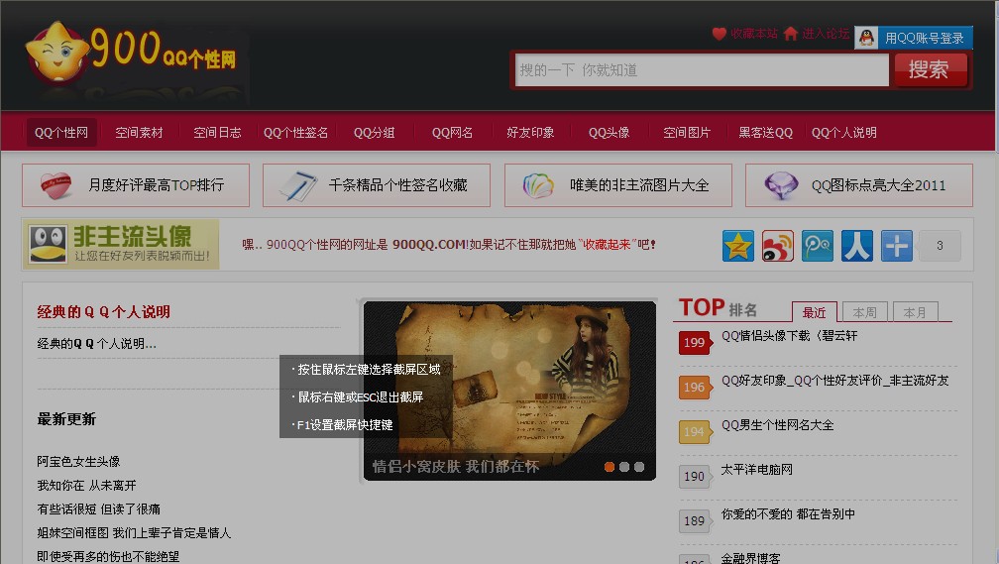Open 你爱的不爱的 都在告别中 ranking link
999x564 pixels.
click(x=788, y=514)
